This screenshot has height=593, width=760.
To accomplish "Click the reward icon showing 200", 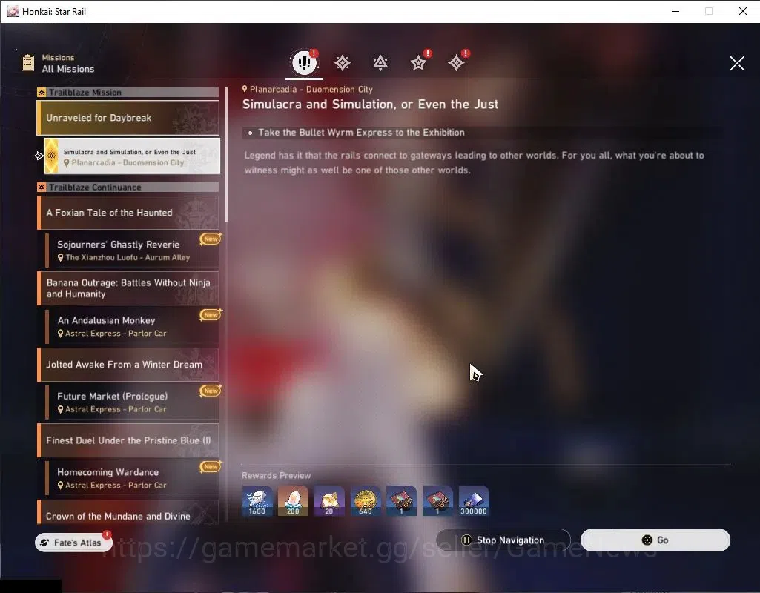I will click(x=293, y=500).
